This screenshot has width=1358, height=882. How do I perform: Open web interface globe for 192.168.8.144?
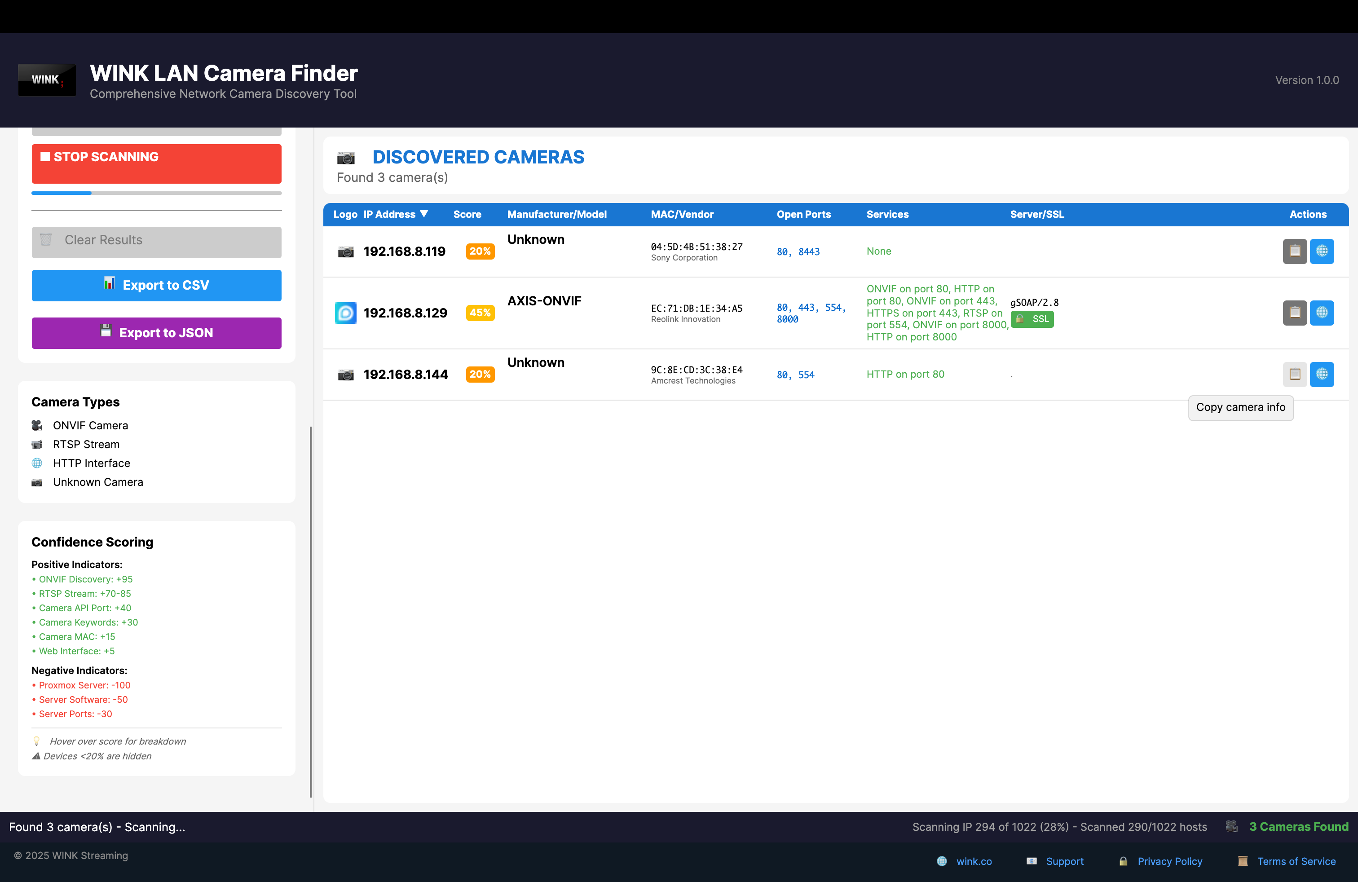tap(1322, 374)
